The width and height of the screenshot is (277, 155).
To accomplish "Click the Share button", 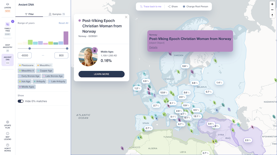I will pyautogui.click(x=173, y=7).
